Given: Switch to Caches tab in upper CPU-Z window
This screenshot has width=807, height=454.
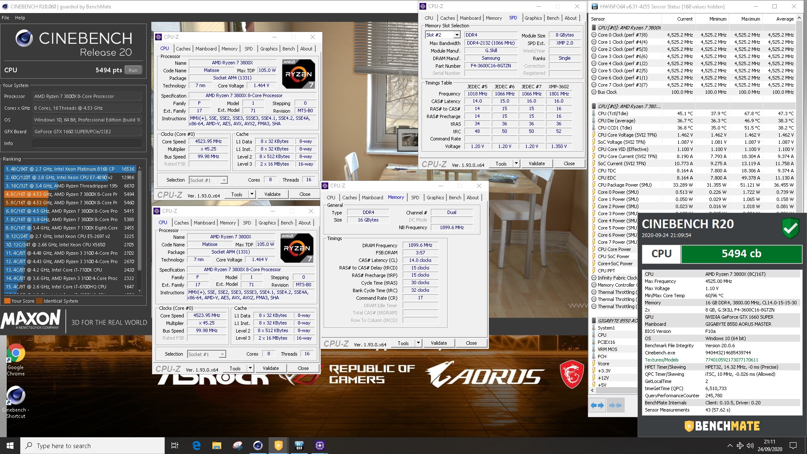Looking at the screenshot, I should click(x=183, y=49).
